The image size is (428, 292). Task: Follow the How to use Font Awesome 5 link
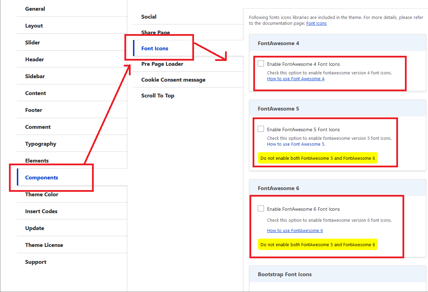(296, 144)
